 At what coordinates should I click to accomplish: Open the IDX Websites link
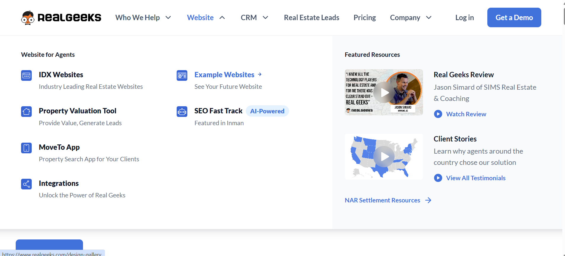click(61, 75)
